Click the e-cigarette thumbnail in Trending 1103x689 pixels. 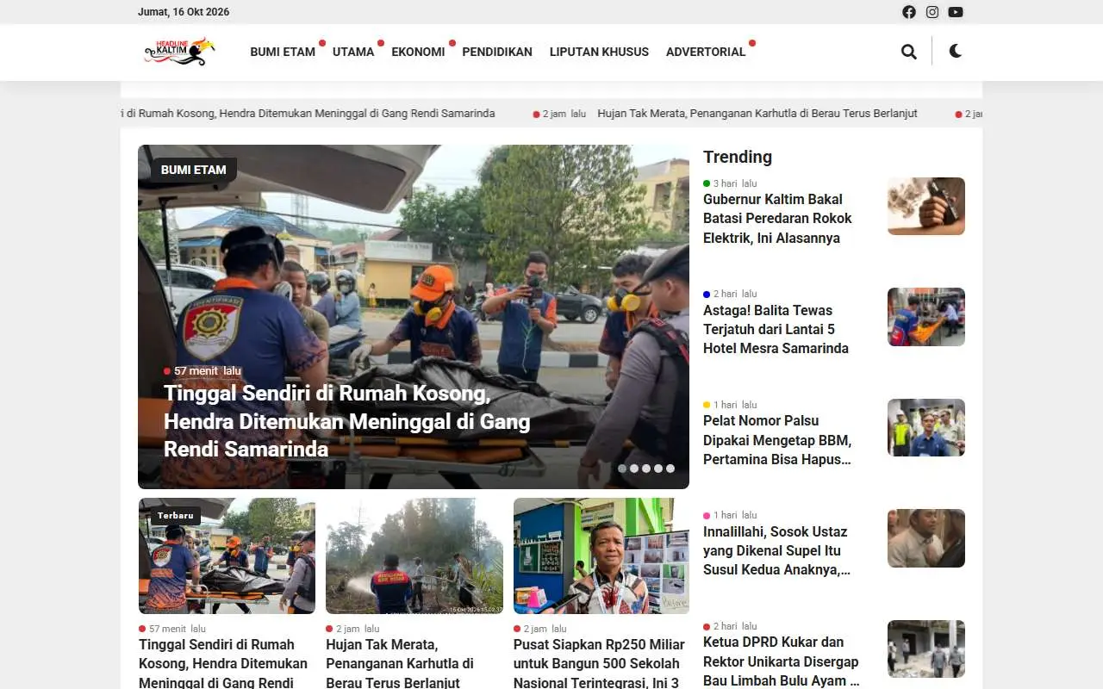click(x=926, y=206)
